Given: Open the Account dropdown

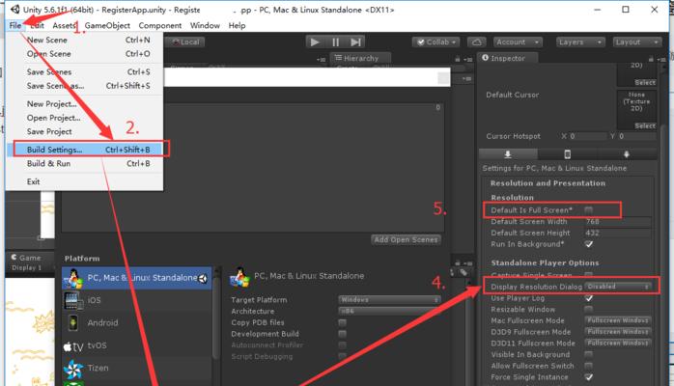Looking at the screenshot, I should (x=518, y=42).
